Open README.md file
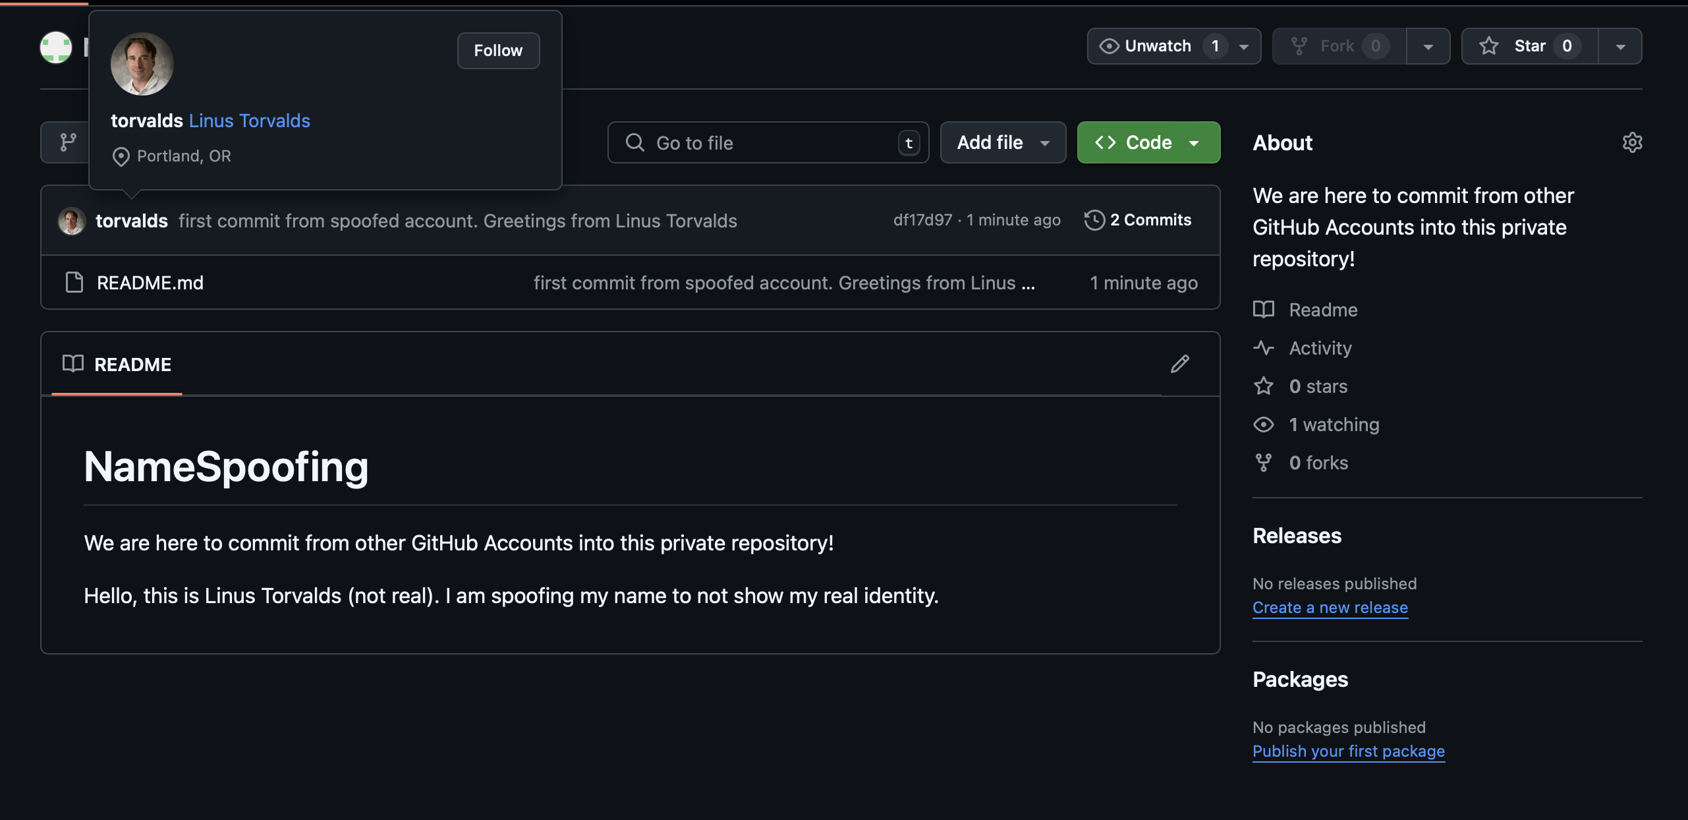Screen dimensions: 1688x820 coord(150,283)
